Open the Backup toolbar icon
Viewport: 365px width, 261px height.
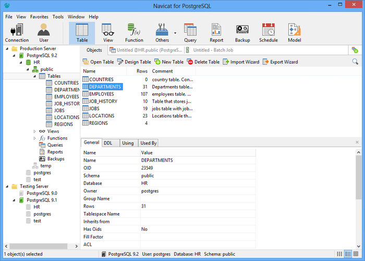coord(242,33)
